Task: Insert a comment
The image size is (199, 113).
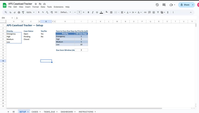Action: (x=149, y=12)
